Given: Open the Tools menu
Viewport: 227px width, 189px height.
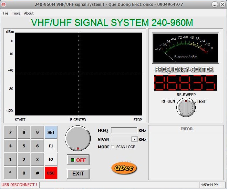Looking at the screenshot, I should 16,13.
